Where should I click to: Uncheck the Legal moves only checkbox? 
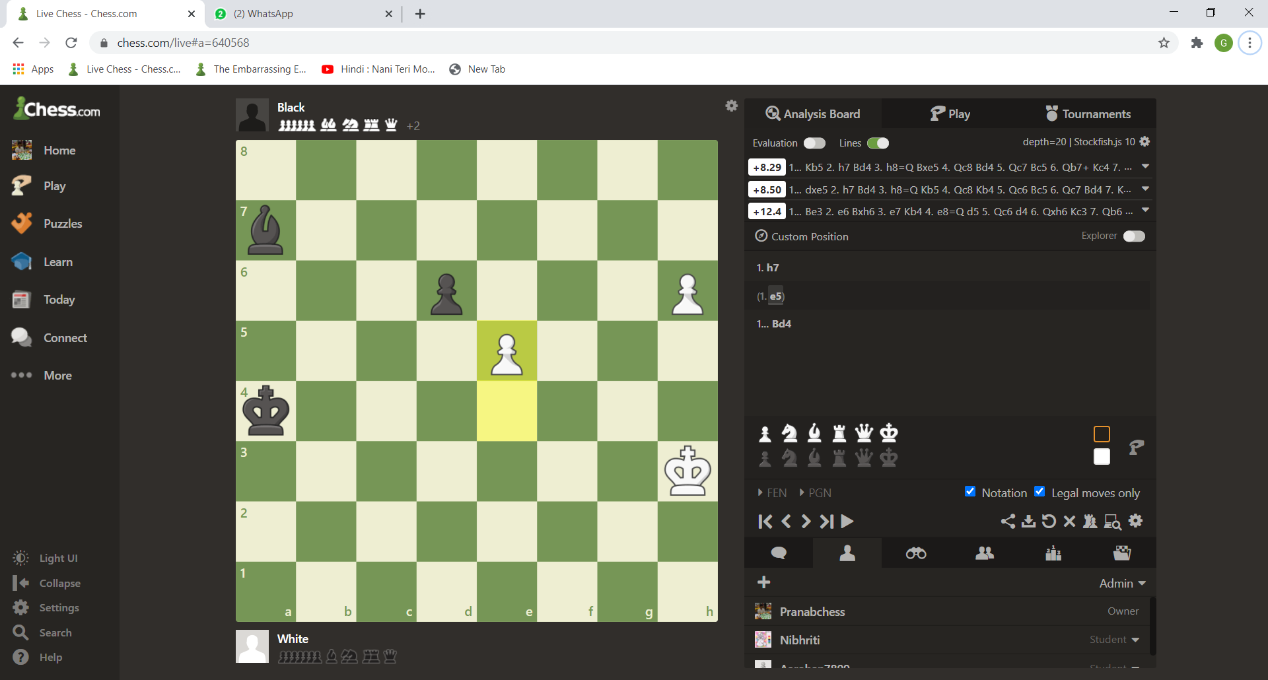tap(1039, 491)
